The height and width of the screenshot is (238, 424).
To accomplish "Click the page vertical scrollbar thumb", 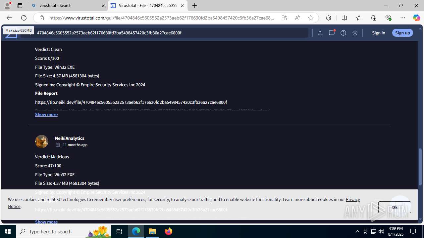I will (x=420, y=167).
